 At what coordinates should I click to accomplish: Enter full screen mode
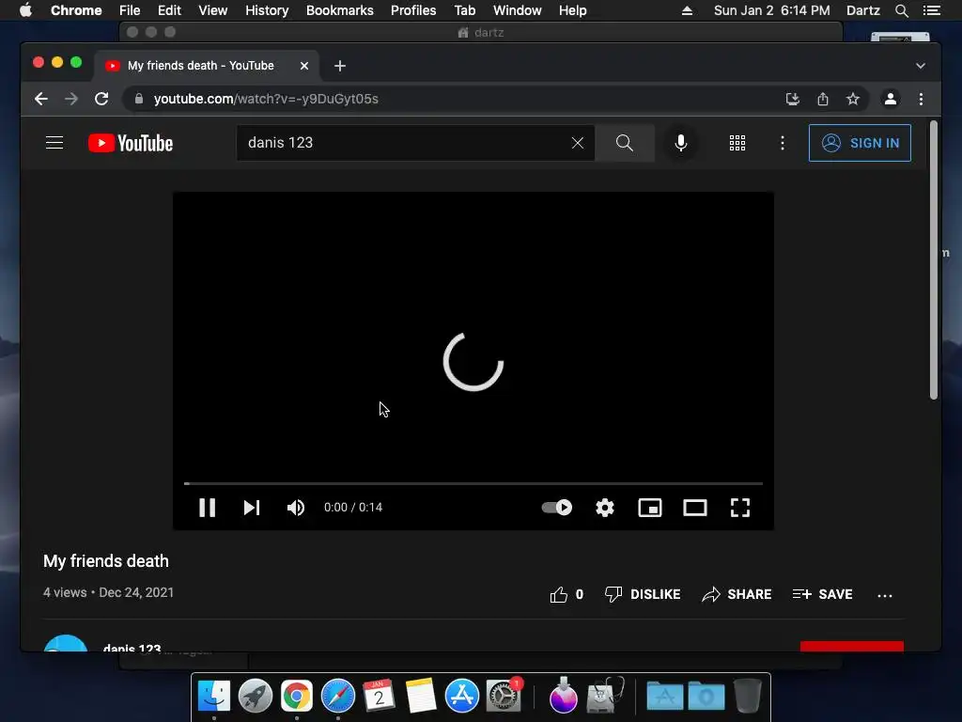(740, 508)
